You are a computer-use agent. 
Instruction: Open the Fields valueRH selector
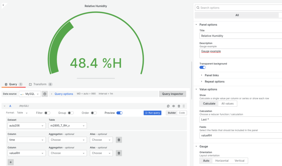241,135
